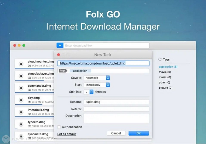Select the PhotoBulk.dmg file name
206x144 pixels.
38,110
